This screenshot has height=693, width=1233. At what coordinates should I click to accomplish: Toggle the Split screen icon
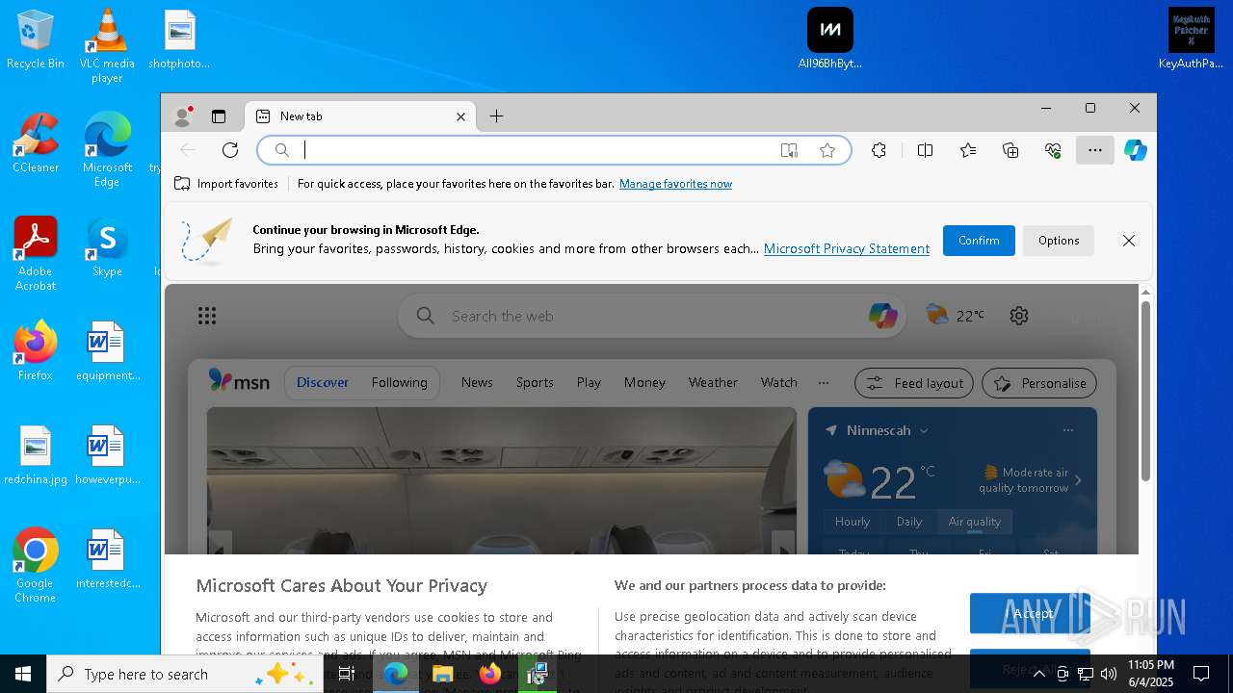(x=925, y=150)
